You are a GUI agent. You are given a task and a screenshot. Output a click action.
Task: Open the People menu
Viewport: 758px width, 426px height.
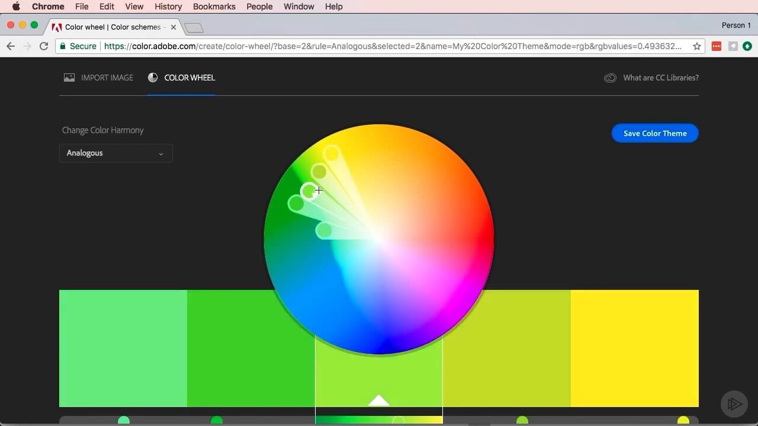pyautogui.click(x=259, y=7)
